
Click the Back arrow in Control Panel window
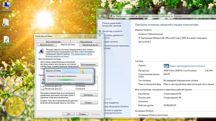pos(100,16)
